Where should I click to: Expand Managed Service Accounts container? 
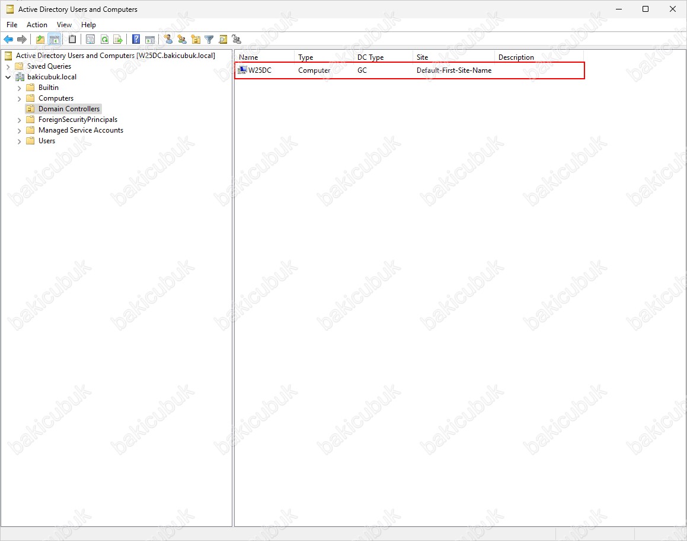pyautogui.click(x=20, y=130)
